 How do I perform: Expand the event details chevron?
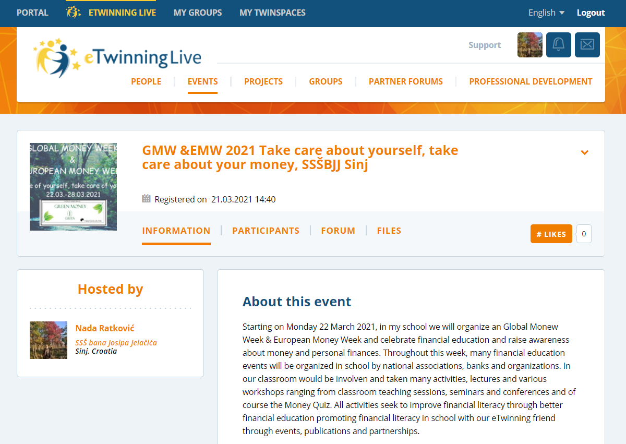point(585,152)
